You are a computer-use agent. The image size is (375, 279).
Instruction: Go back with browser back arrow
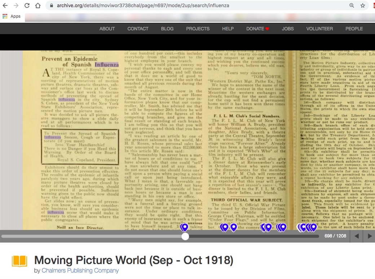coord(5,5)
